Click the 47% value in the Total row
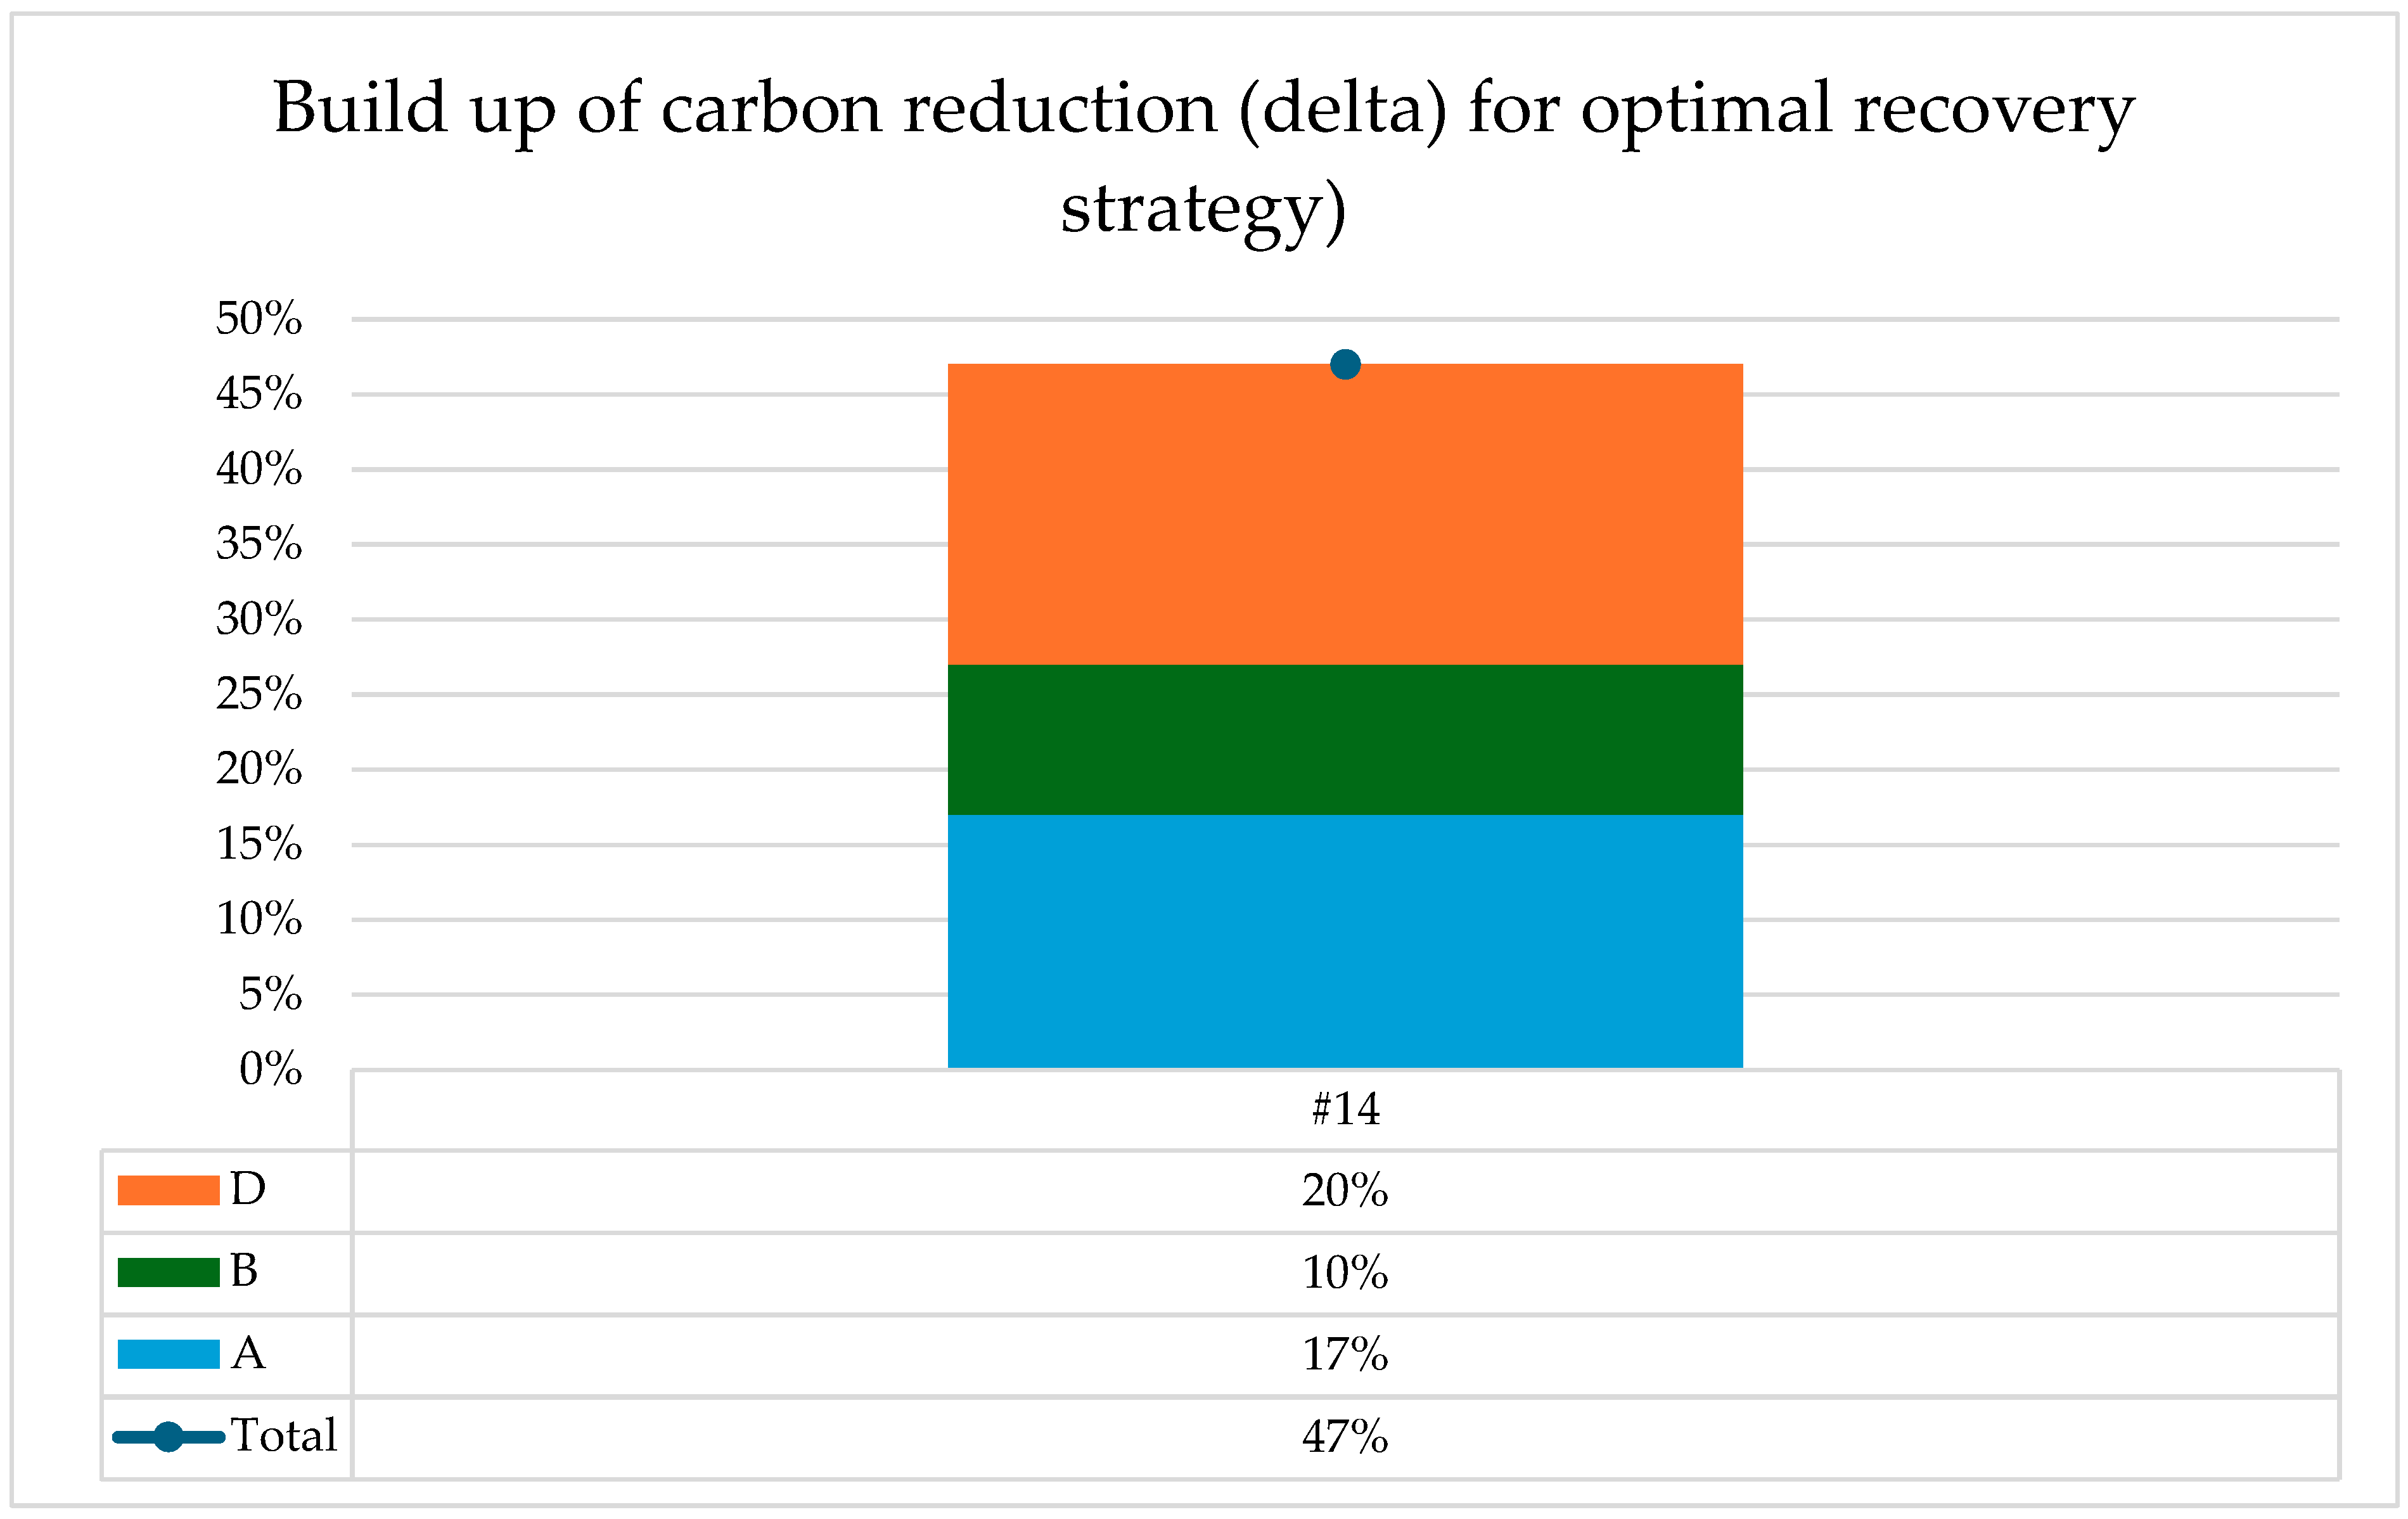The width and height of the screenshot is (2408, 1519). pyautogui.click(x=1345, y=1437)
